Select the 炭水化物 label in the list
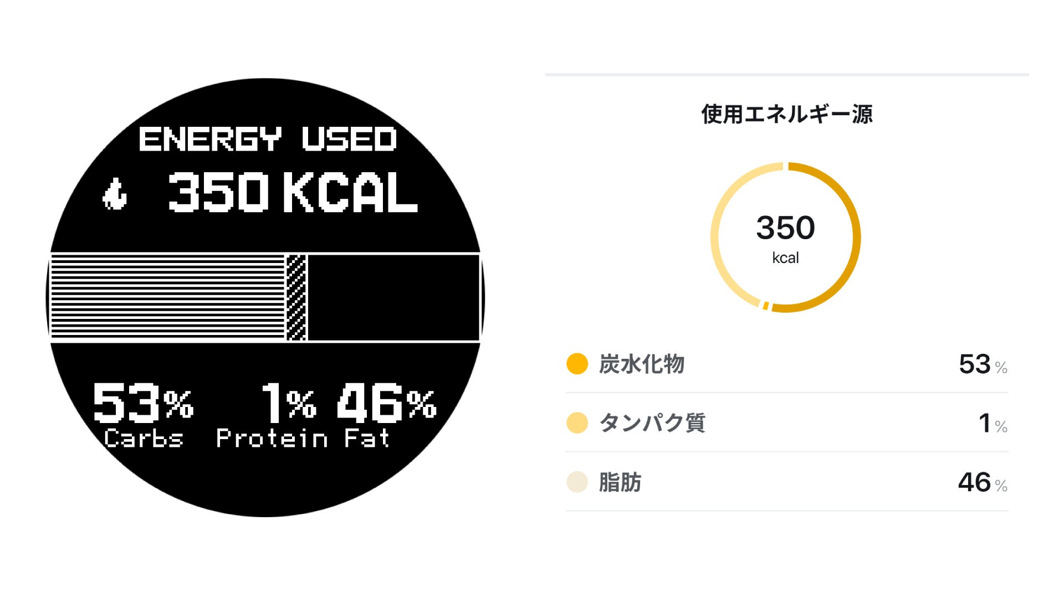 point(642,364)
